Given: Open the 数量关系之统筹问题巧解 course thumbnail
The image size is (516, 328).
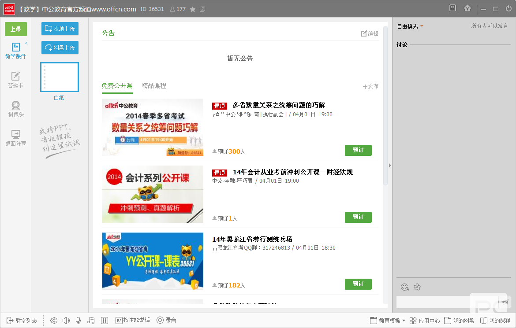Looking at the screenshot, I should point(152,127).
